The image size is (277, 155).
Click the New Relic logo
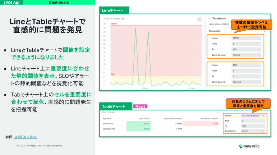(249, 146)
